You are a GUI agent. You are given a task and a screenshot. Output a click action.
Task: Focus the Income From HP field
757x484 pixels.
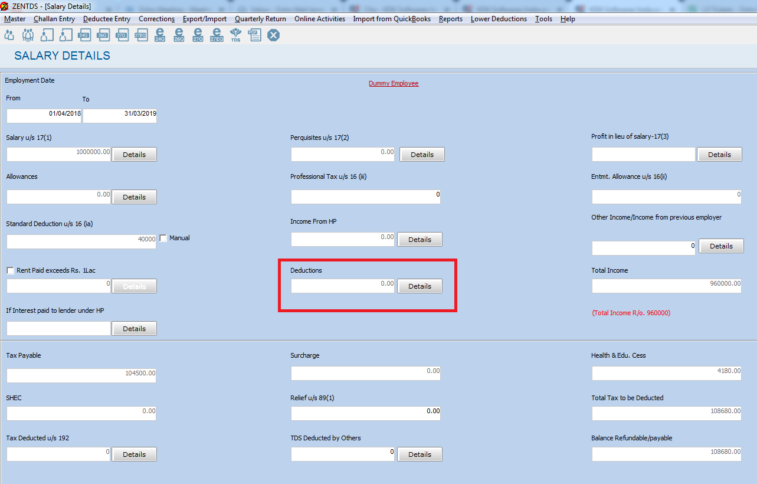click(343, 240)
